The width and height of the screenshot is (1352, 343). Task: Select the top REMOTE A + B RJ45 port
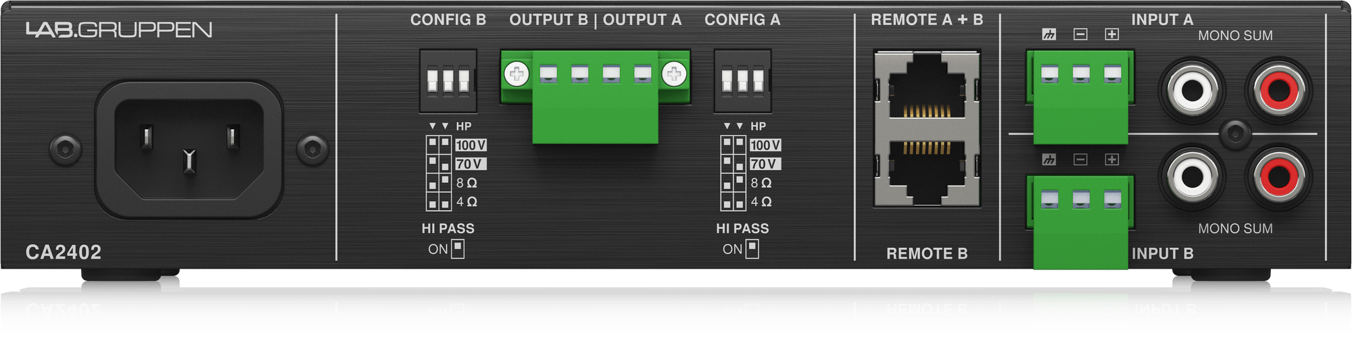coord(927,86)
